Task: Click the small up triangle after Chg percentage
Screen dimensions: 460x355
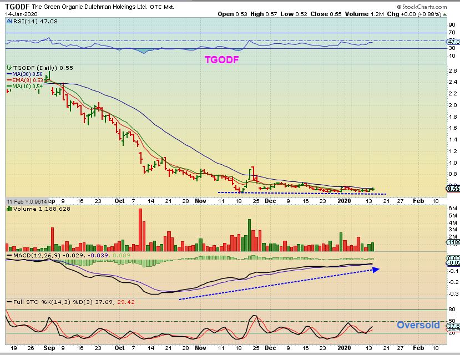Action: click(x=445, y=14)
